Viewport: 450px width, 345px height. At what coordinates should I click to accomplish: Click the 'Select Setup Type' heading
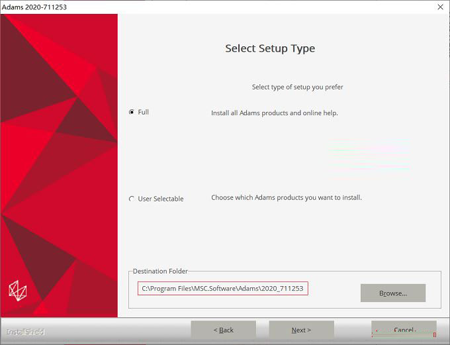coord(270,48)
